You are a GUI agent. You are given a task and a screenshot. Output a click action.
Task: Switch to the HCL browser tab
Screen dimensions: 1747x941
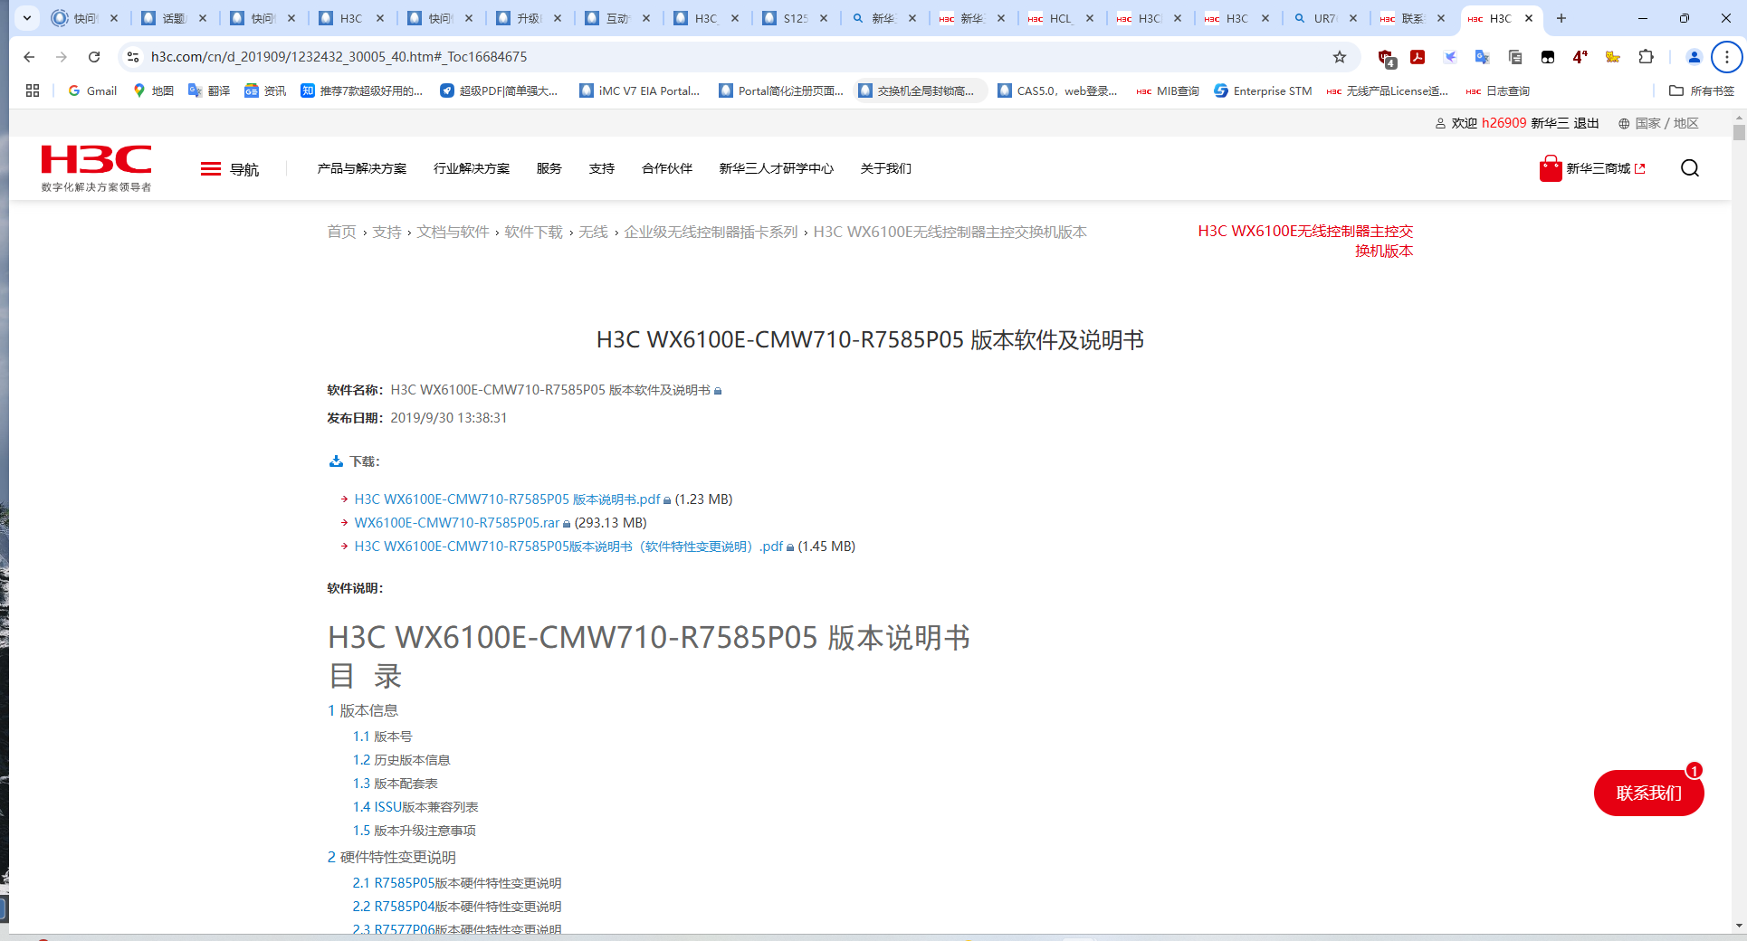[x=1061, y=18]
